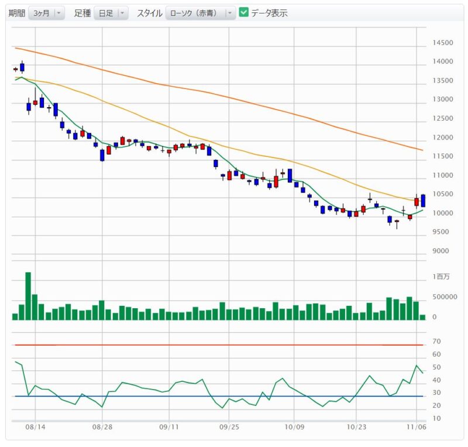Viewport: 468px width, 447px height.
Task: Click the 08/28 date axis label
Action: (102, 427)
